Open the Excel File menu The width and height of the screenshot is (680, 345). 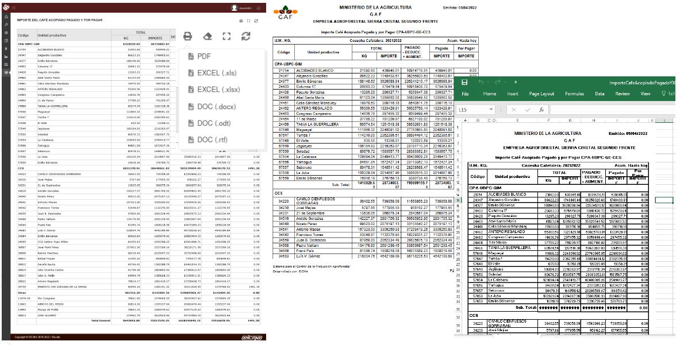(466, 94)
